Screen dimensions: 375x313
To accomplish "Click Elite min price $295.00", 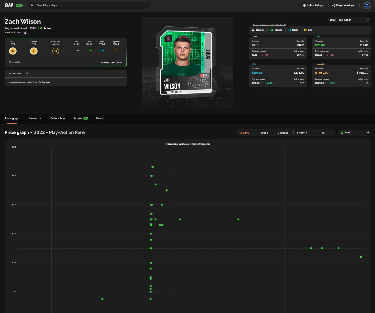I will (x=257, y=73).
